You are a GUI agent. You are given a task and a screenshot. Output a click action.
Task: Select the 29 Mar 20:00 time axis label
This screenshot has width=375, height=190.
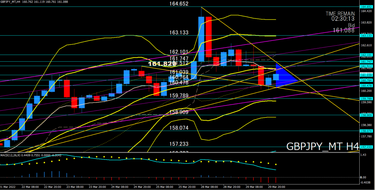276,187
